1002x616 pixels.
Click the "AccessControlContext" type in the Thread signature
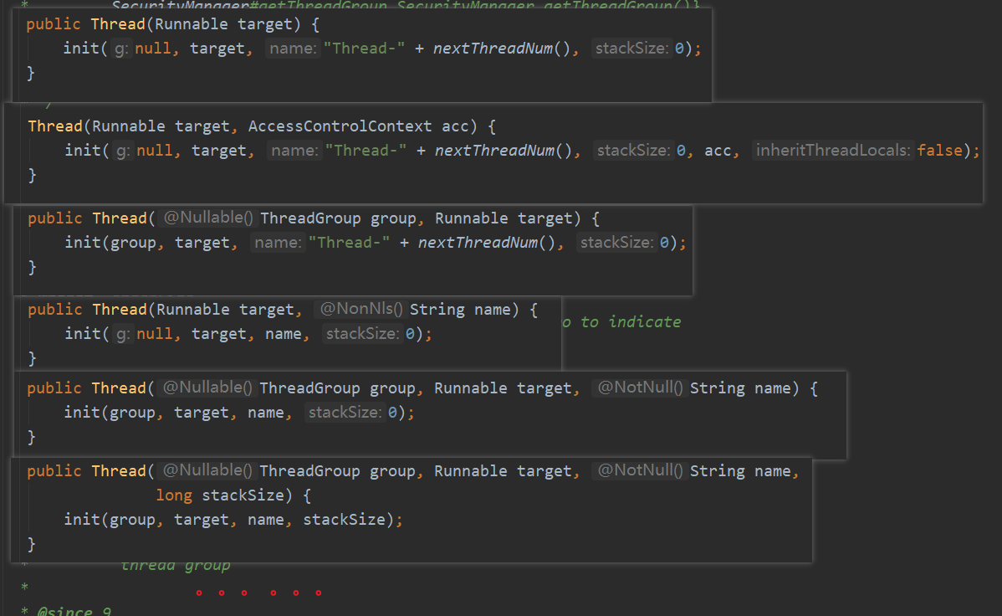click(340, 126)
